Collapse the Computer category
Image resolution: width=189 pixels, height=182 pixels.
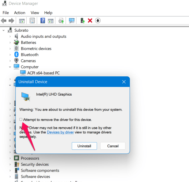[10, 67]
